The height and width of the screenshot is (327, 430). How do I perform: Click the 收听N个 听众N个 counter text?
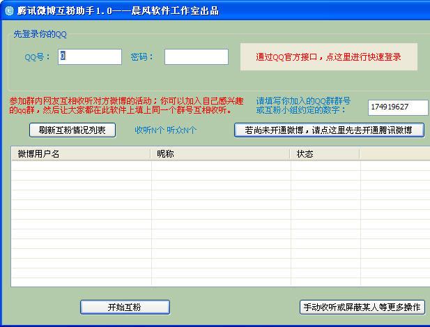coord(166,130)
